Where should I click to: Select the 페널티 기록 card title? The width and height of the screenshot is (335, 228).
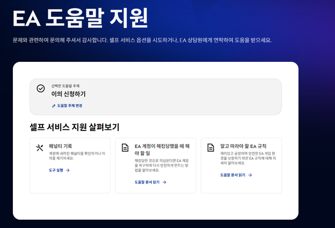[60, 145]
